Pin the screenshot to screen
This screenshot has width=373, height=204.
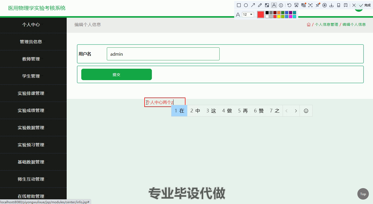(318, 5)
